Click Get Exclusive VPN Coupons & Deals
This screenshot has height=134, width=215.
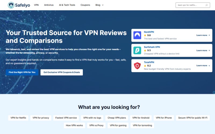62,72
